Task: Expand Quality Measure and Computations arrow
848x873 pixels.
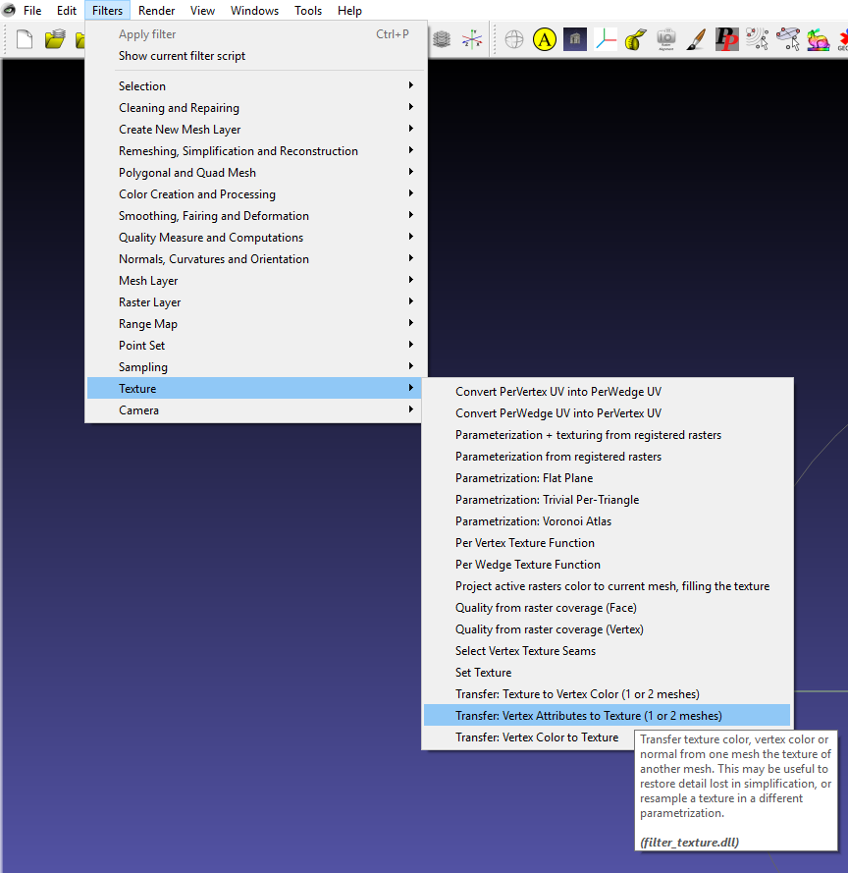Action: 410,237
